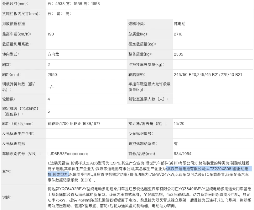The width and height of the screenshot is (254, 210).
Task: Click the 最高车速 value 190
Action: click(x=51, y=34)
